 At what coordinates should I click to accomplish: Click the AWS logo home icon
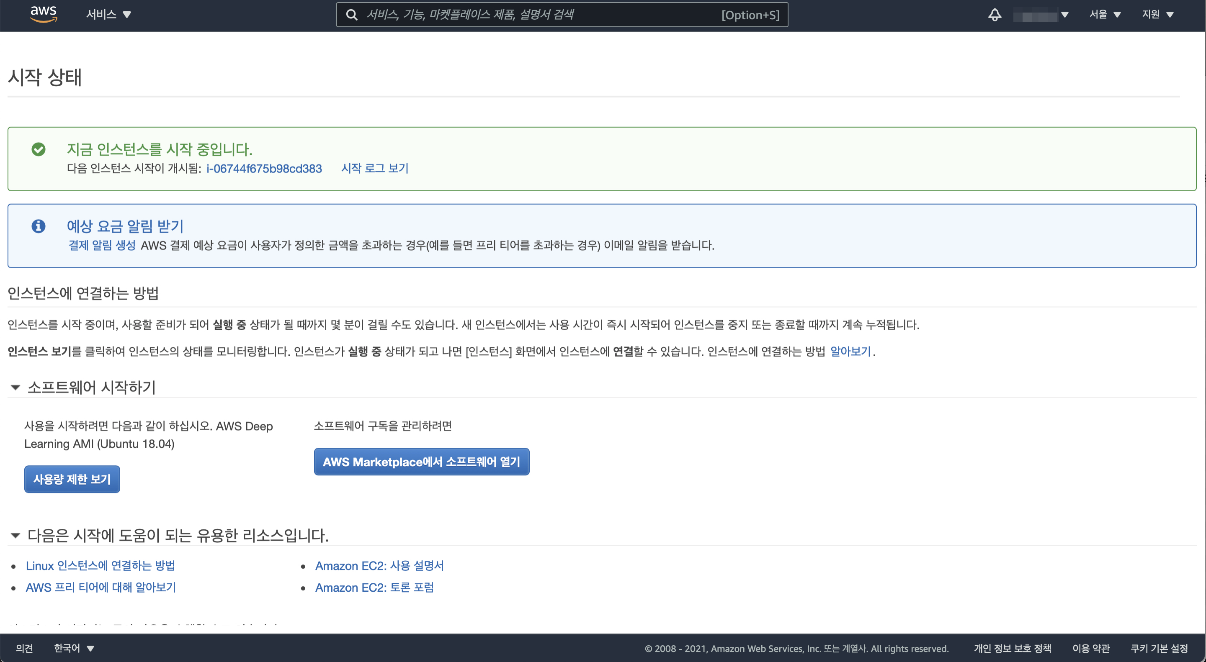[x=43, y=14]
